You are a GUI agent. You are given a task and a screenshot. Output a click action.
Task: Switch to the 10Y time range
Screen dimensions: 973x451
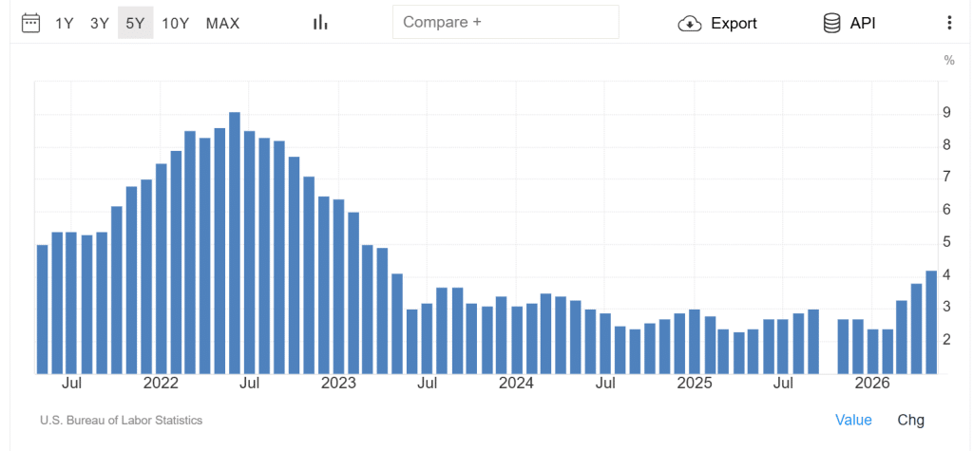[175, 24]
